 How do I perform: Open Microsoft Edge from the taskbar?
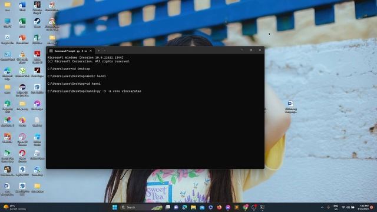(184, 207)
